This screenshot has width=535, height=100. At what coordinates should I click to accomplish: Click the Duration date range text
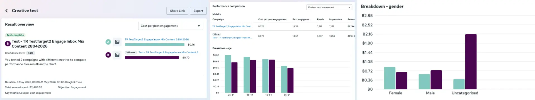point(43,82)
